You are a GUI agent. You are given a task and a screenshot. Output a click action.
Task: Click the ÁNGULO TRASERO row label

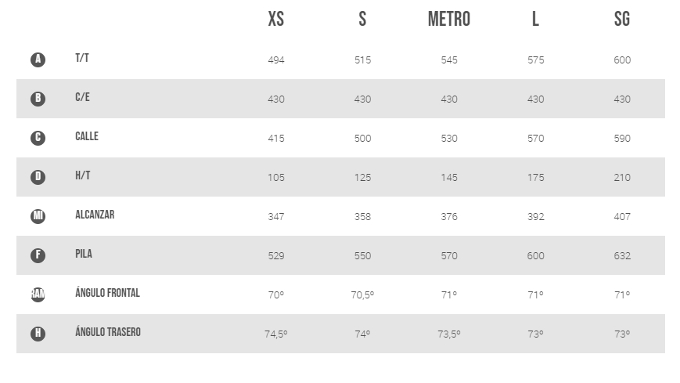pyautogui.click(x=108, y=331)
